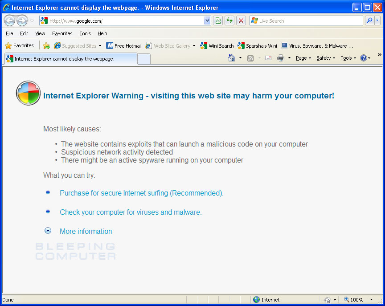Viewport: 385px width, 306px height.
Task: Click Check your computer for viruses link
Action: pyautogui.click(x=131, y=212)
